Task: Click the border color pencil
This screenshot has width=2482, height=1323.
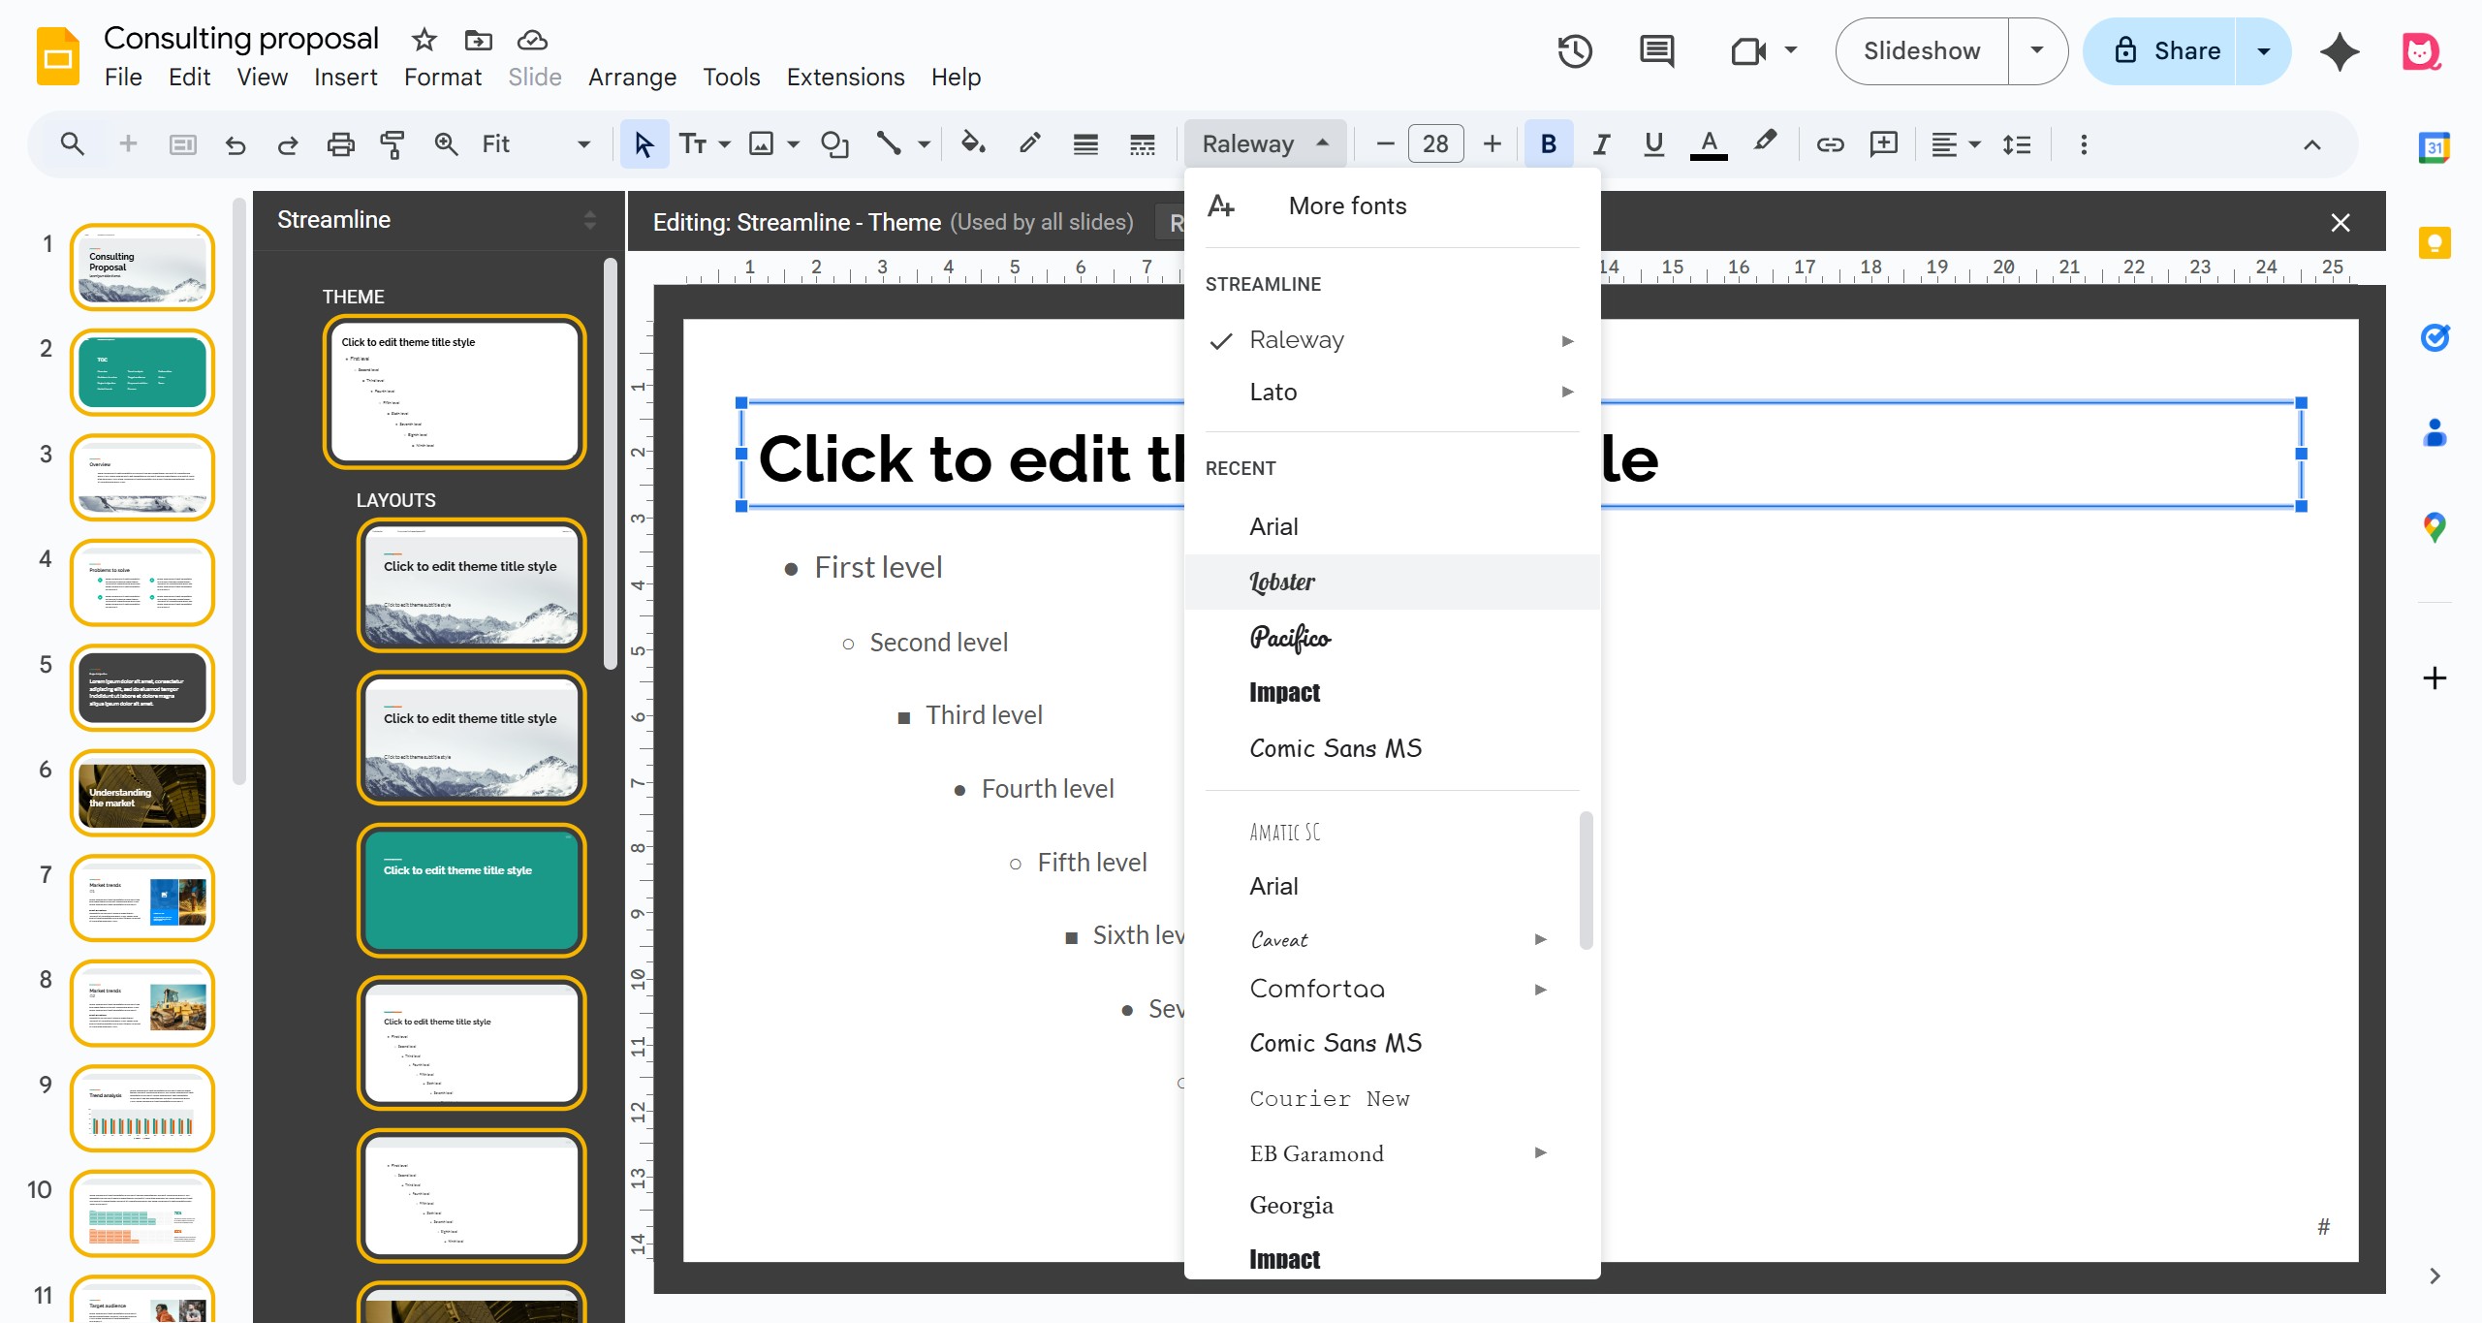Action: [1029, 144]
